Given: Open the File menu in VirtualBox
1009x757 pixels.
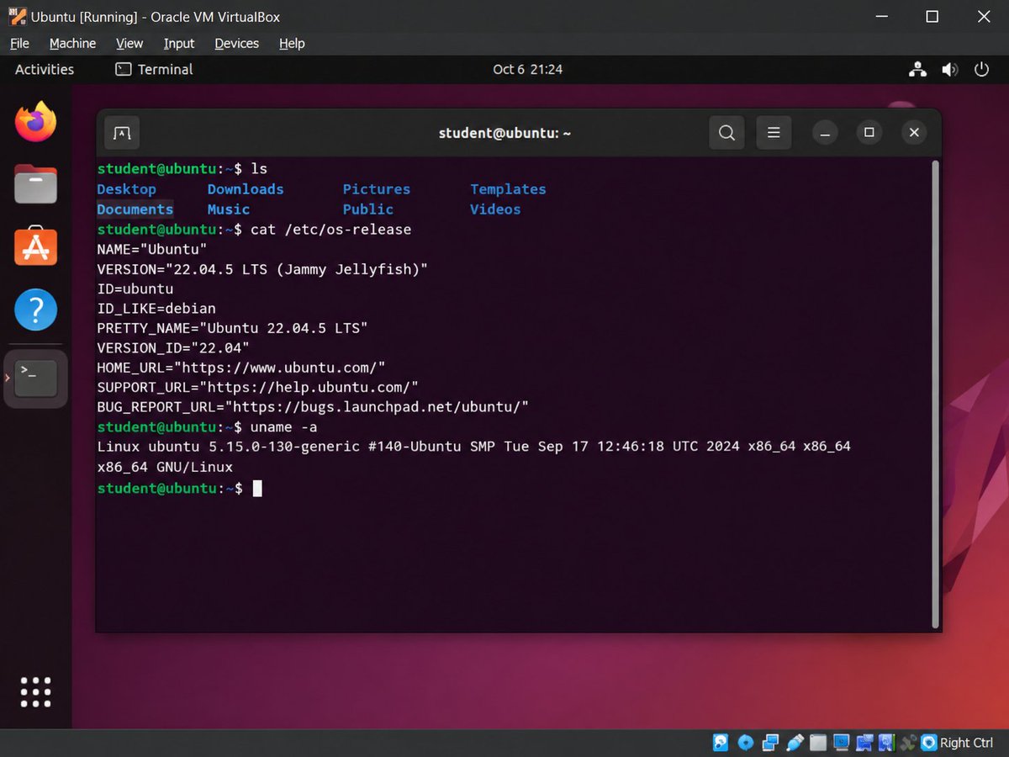Looking at the screenshot, I should click(19, 43).
